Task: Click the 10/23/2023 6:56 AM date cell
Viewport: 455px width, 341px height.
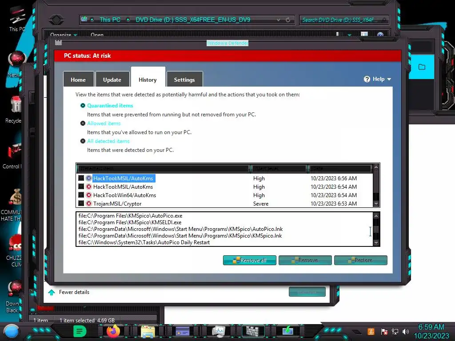Action: 333,178
